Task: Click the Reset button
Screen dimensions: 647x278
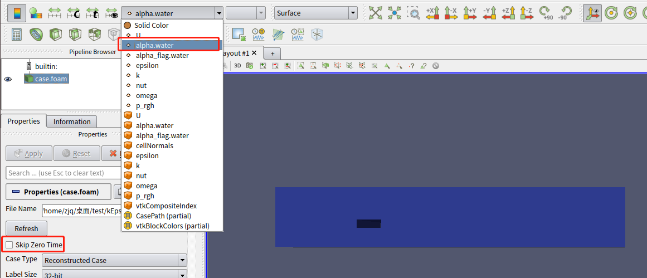Action: point(76,153)
